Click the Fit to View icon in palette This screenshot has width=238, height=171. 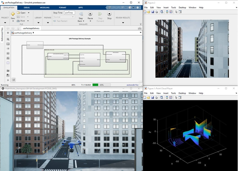coord(8,44)
